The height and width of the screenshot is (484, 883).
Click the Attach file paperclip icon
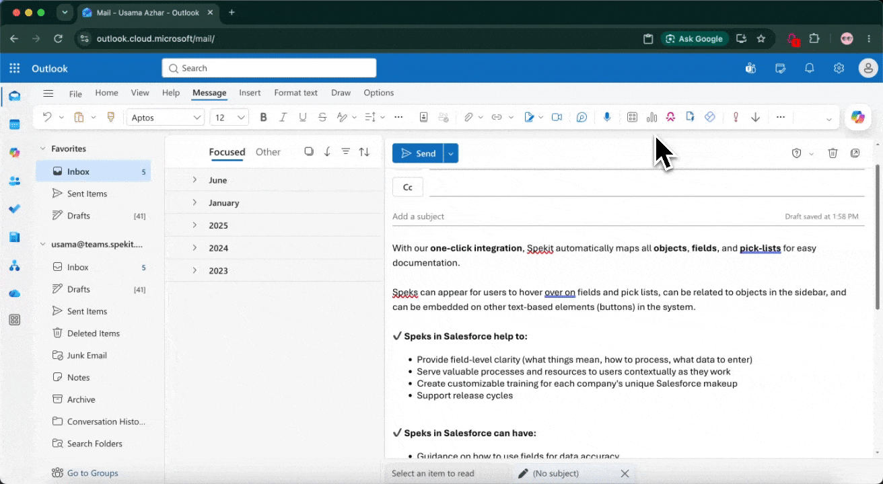pos(468,118)
